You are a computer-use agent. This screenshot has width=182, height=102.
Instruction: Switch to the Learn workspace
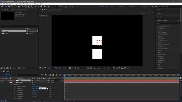point(111,7)
